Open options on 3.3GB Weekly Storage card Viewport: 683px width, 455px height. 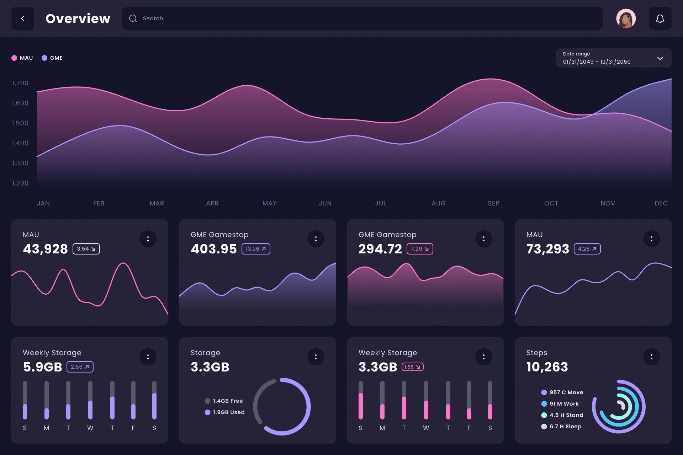point(484,357)
